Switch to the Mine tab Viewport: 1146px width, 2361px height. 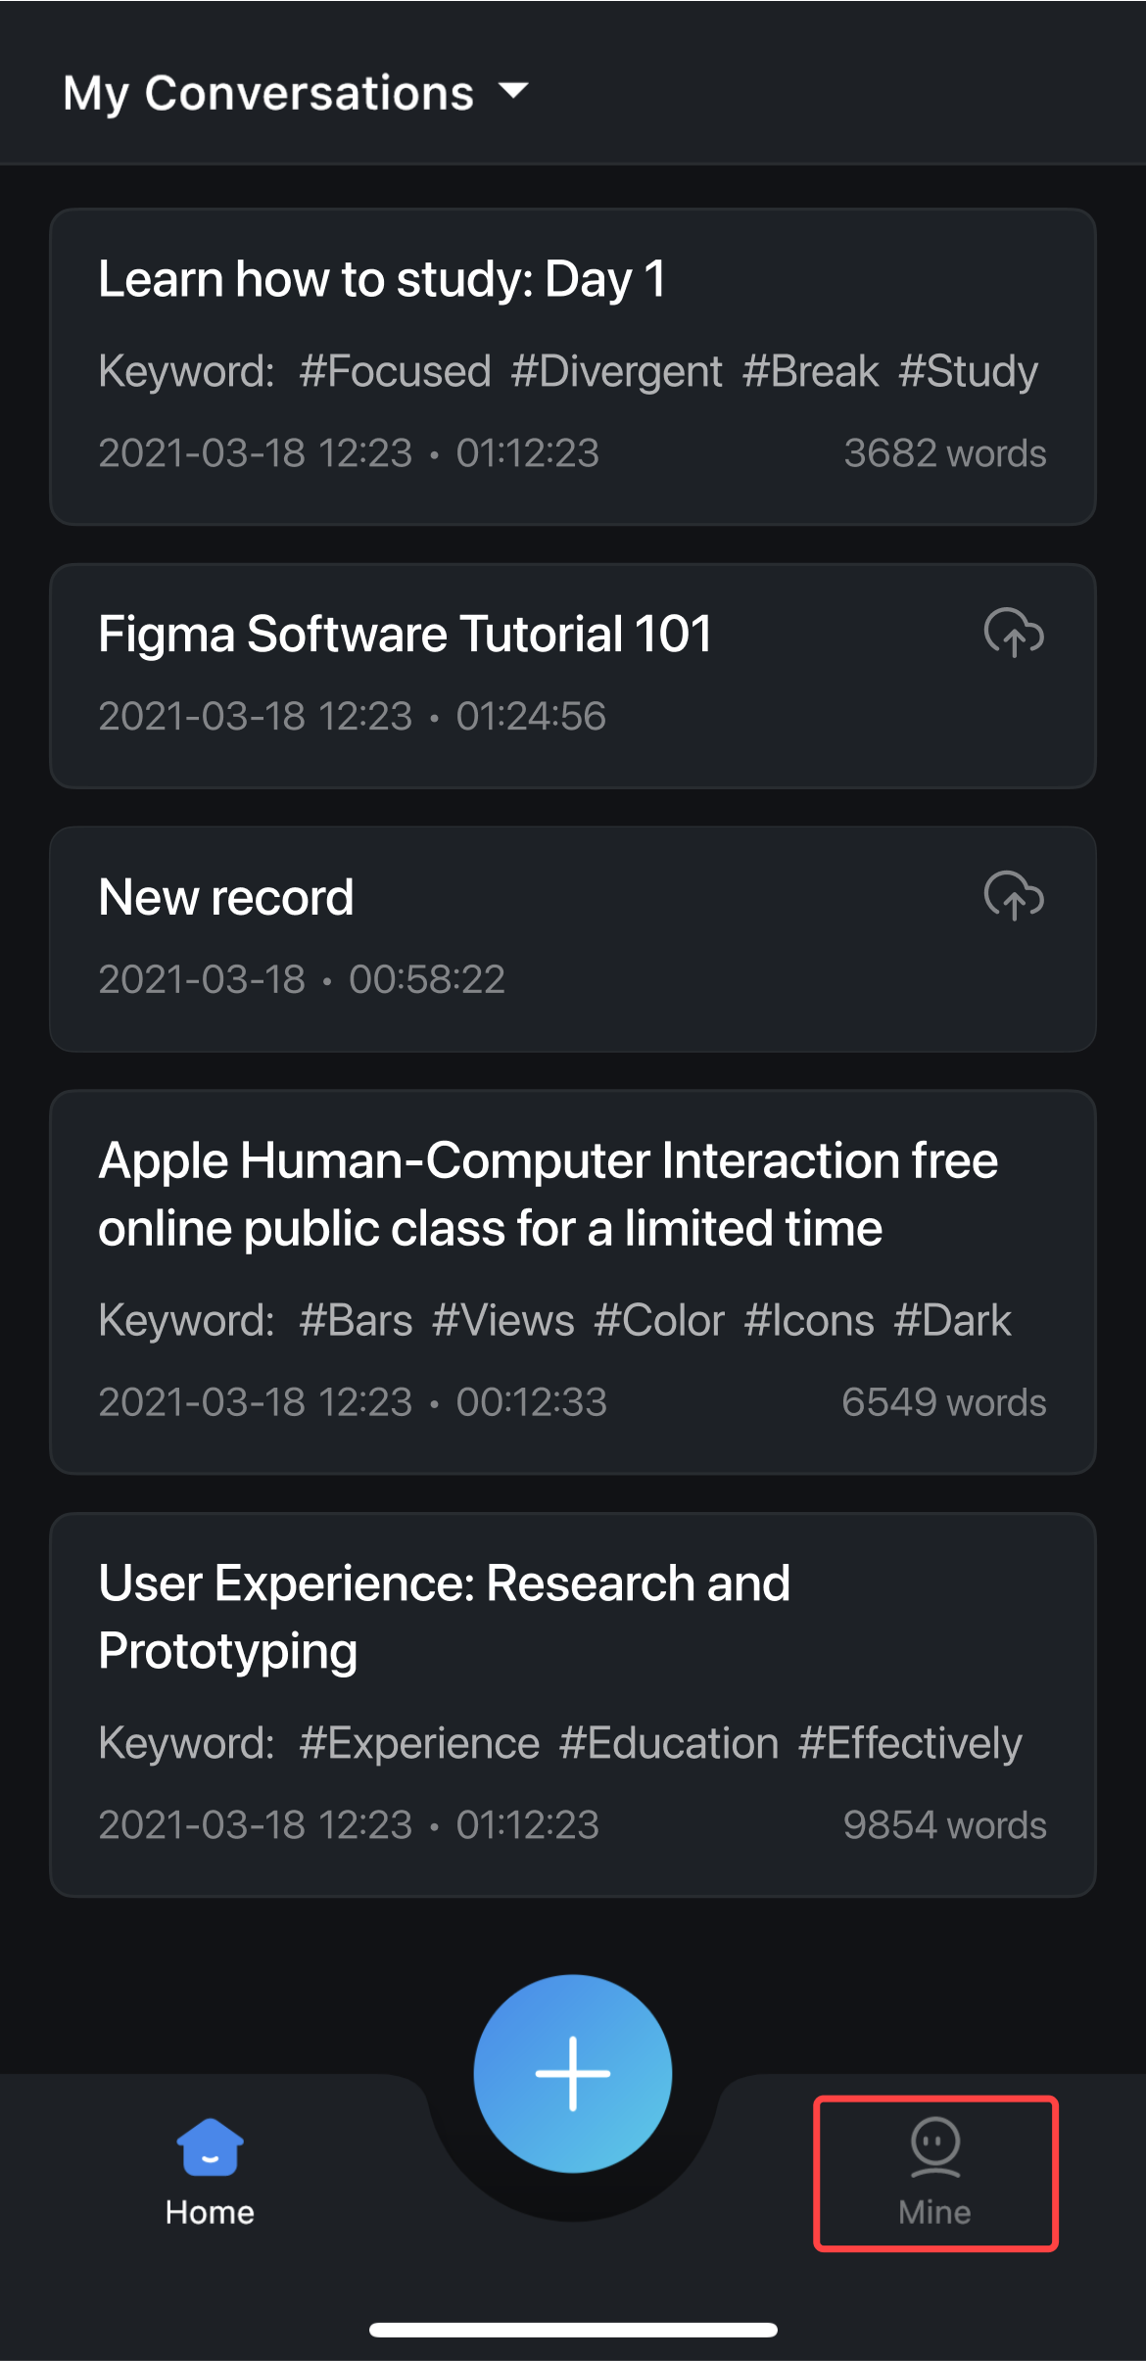pyautogui.click(x=935, y=2173)
